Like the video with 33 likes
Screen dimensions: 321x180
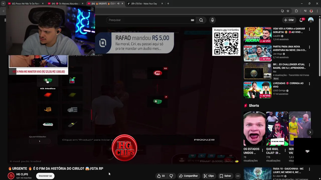161,176
